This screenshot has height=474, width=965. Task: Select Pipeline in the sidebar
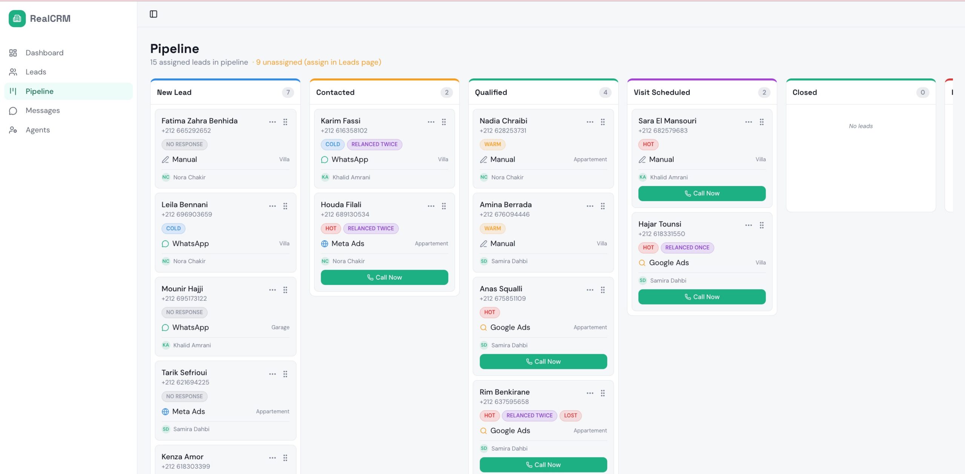click(68, 91)
